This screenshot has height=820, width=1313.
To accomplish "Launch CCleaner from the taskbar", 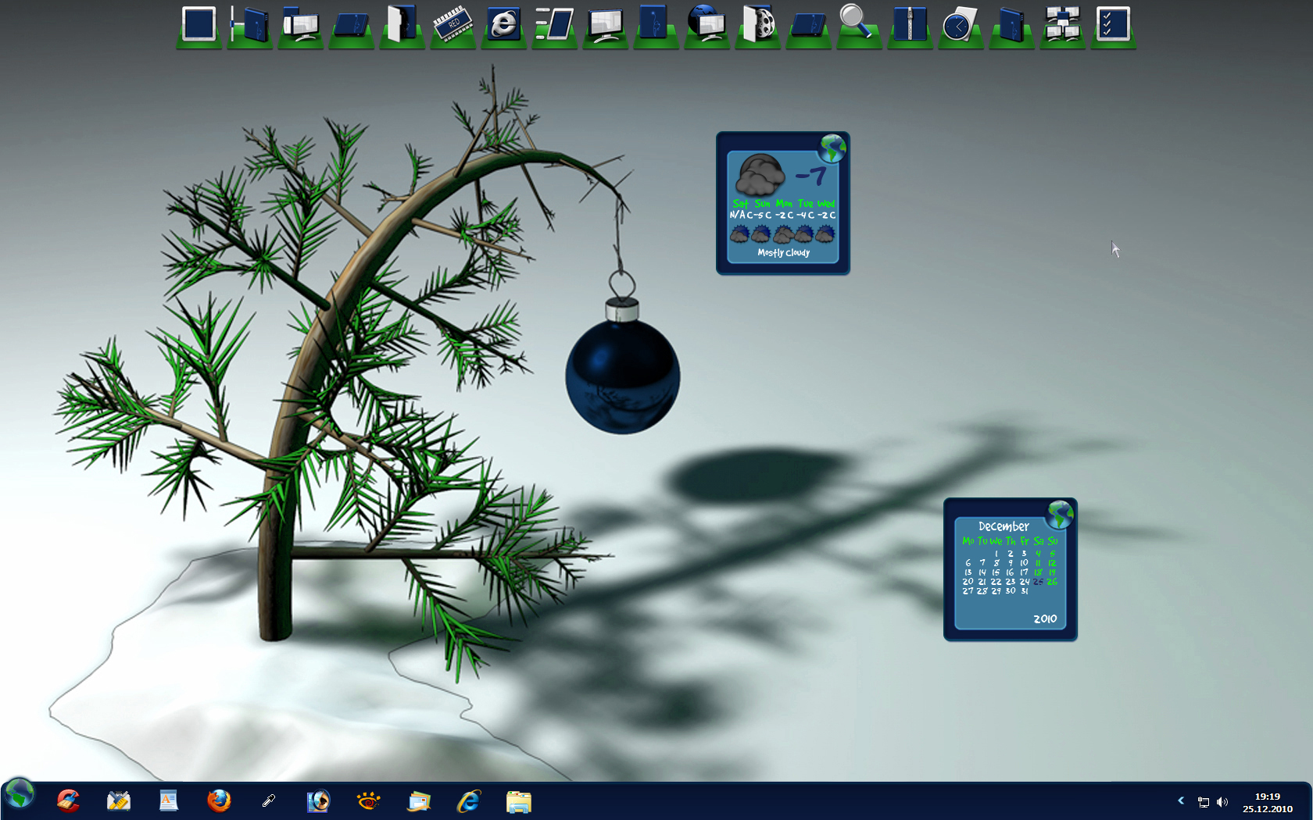I will 69,801.
